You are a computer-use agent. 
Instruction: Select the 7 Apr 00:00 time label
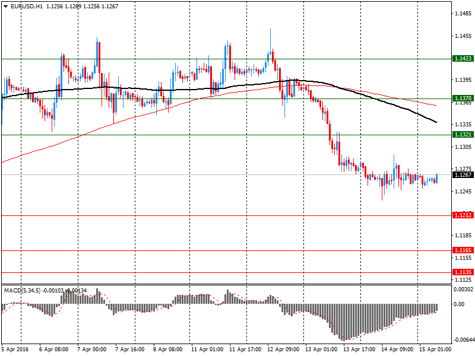(92, 349)
